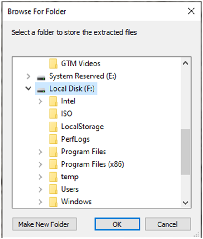Select the LocalStorage folder icon

coord(53,127)
